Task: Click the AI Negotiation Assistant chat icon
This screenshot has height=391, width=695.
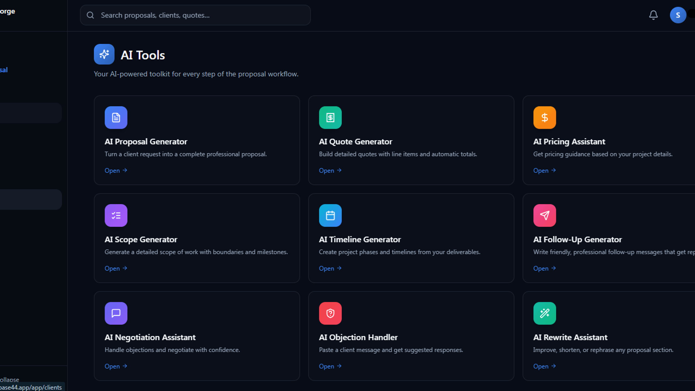Action: pos(116,313)
